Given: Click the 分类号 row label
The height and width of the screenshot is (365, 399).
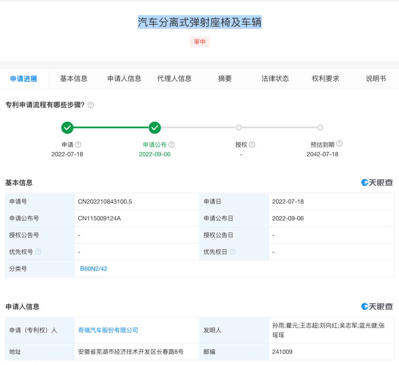Looking at the screenshot, I should (18, 269).
